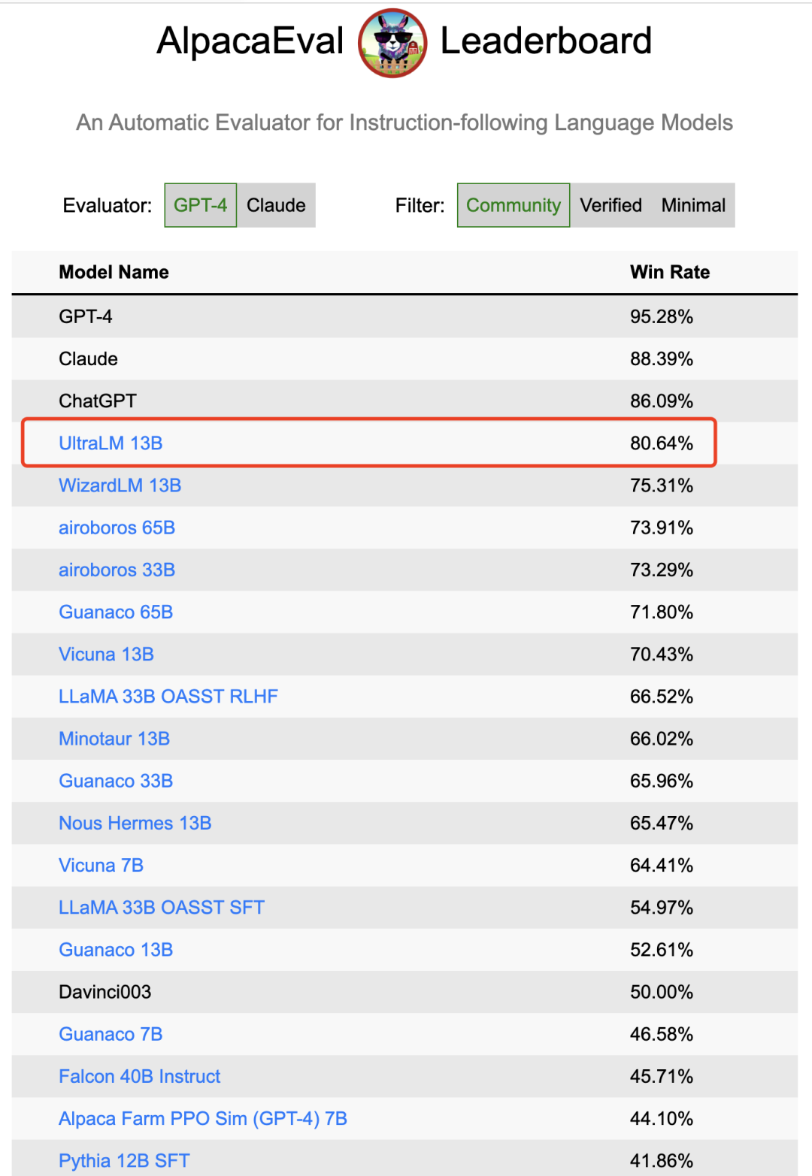Viewport: 812px width, 1176px height.
Task: Apply the Community filter
Action: (x=514, y=205)
